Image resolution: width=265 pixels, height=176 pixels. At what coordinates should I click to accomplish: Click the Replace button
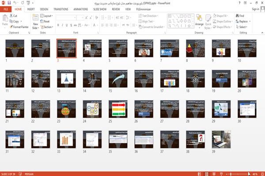pos(243,21)
